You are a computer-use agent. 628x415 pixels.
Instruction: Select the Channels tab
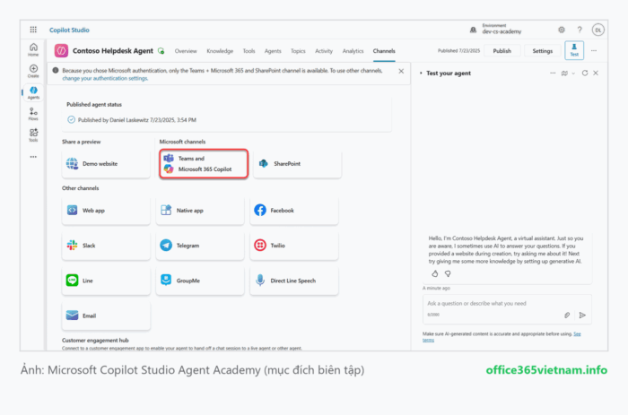[x=384, y=51]
